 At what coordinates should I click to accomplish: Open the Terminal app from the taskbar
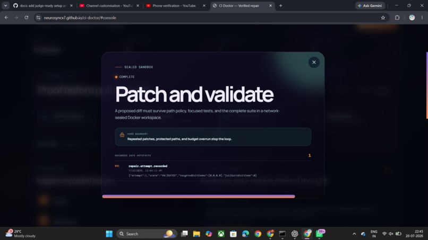click(x=283, y=234)
